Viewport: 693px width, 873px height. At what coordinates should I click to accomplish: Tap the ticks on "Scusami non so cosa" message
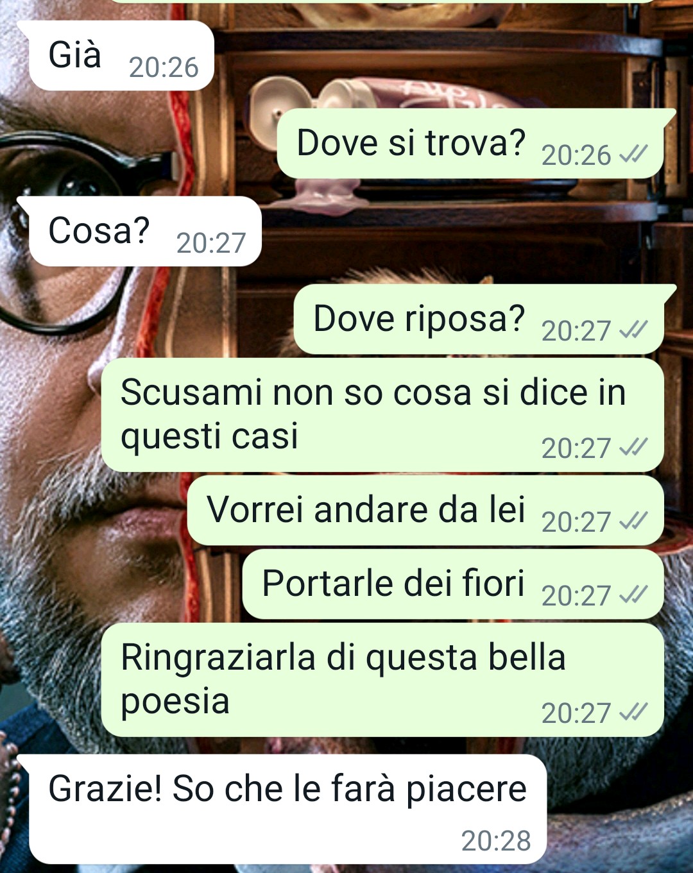click(x=633, y=448)
